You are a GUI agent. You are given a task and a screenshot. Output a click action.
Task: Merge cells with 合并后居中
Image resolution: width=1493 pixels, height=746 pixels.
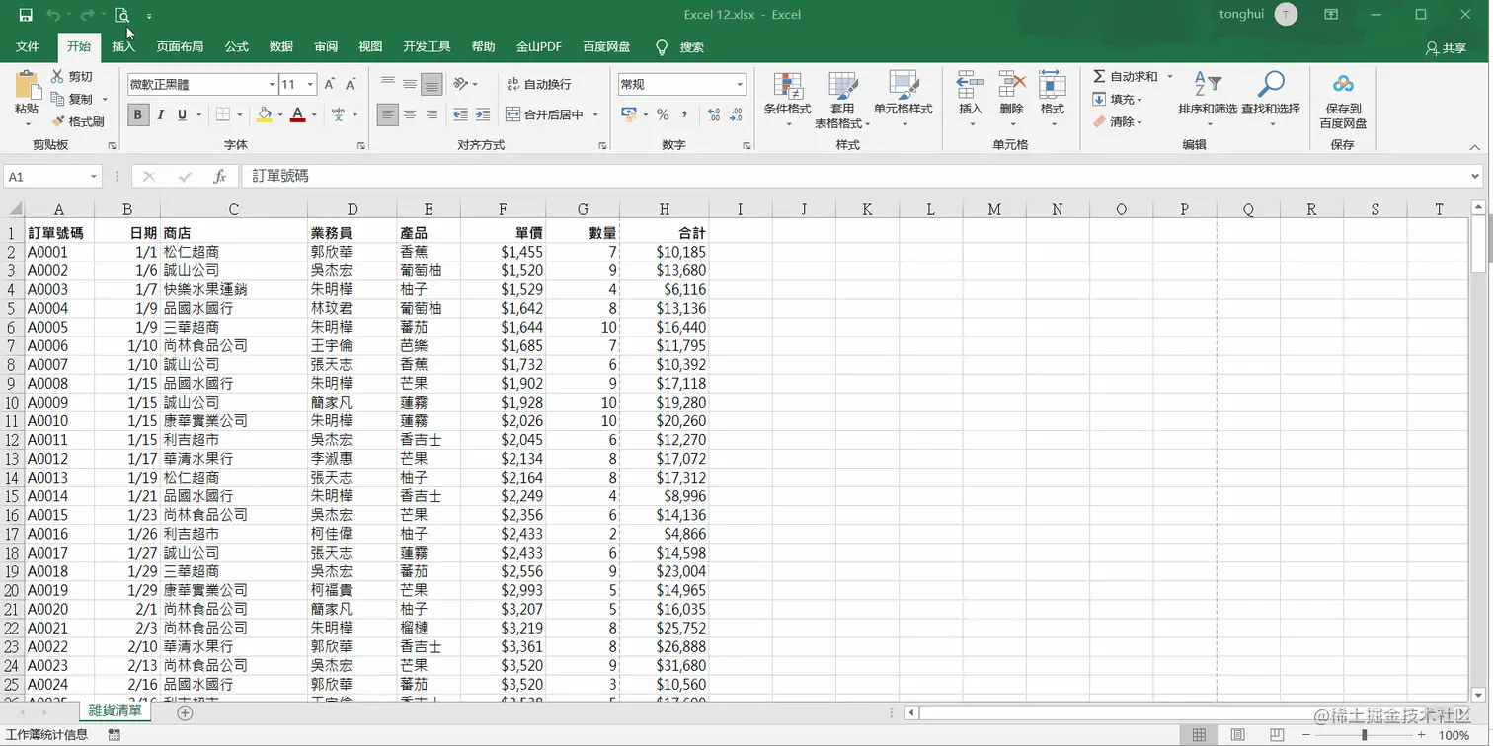[545, 114]
